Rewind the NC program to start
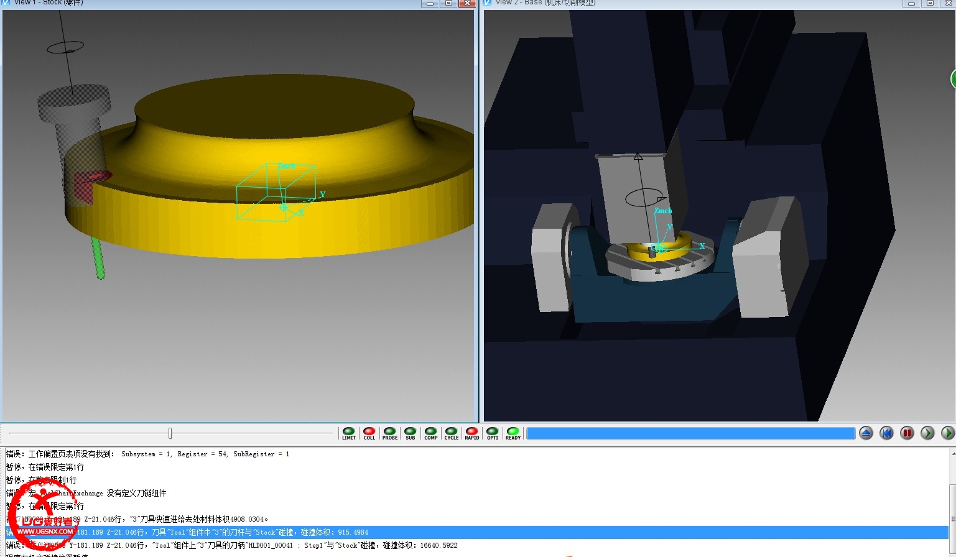The image size is (956, 557). point(886,433)
